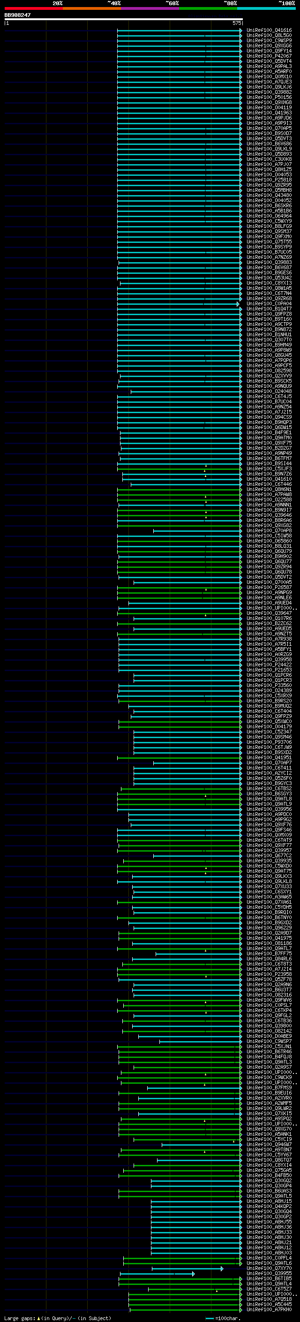Select hit UniRef100_P42067
The height and width of the screenshot is (1322, 300).
coord(269,56)
